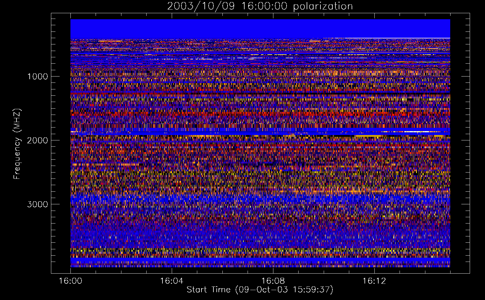Click the "Start Time (09-Oct-03 15:59:37)" axis label

(260, 290)
